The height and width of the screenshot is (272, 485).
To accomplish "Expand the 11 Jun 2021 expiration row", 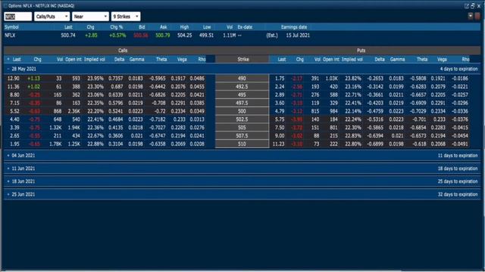I will (8, 168).
